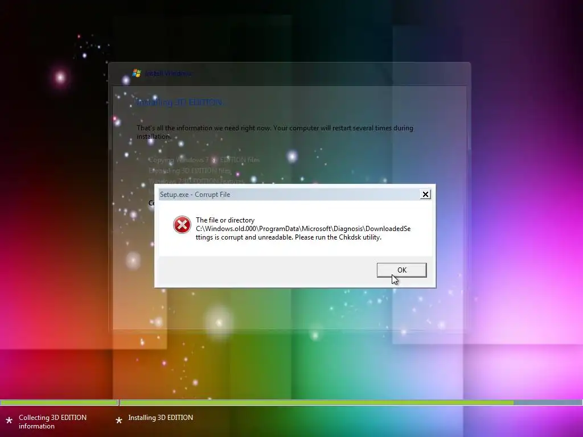Click the 'Installing 3D EDITION' heading in window
This screenshot has width=583, height=437.
(x=180, y=102)
